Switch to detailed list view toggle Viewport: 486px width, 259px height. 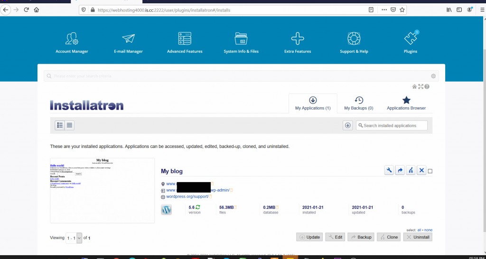point(60,125)
